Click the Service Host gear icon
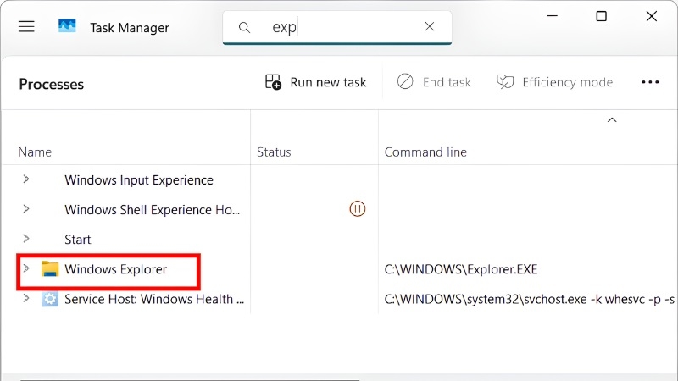The height and width of the screenshot is (381, 678). [x=50, y=299]
